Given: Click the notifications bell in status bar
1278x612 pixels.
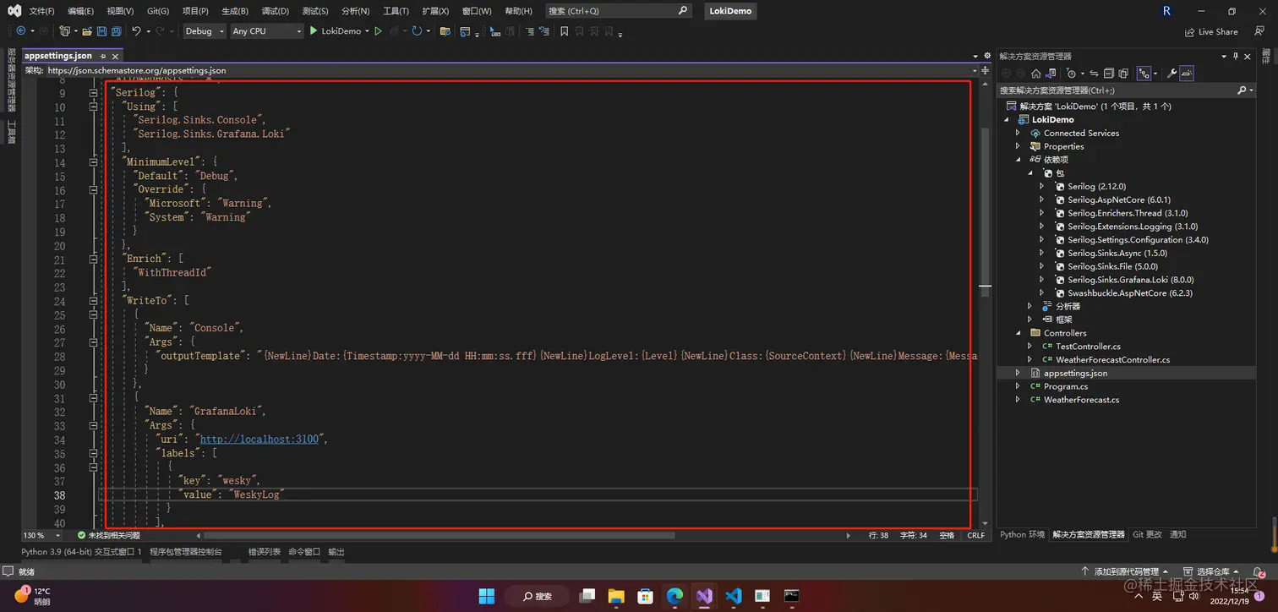Looking at the screenshot, I should point(1259,572).
